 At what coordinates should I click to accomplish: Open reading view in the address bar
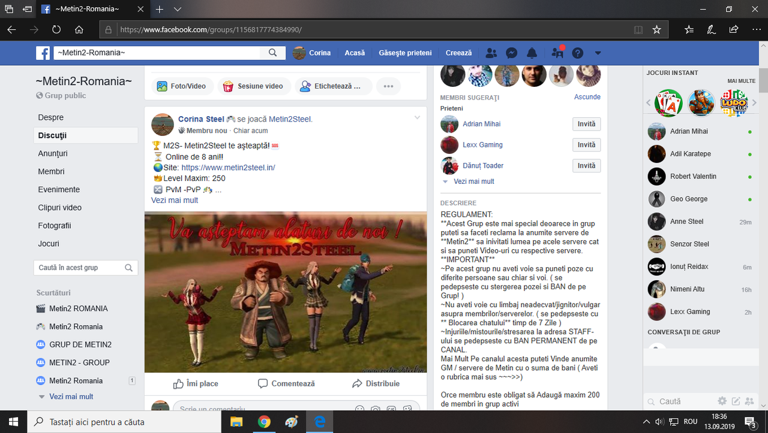tap(638, 29)
